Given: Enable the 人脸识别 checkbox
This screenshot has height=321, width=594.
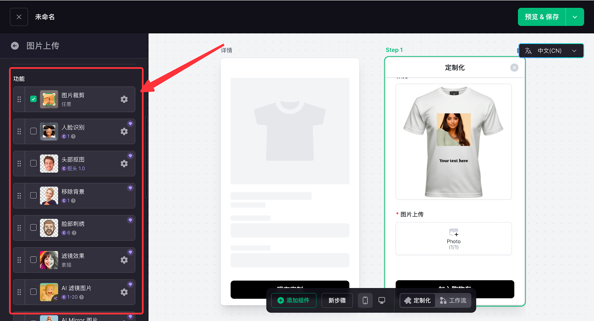Looking at the screenshot, I should point(33,131).
